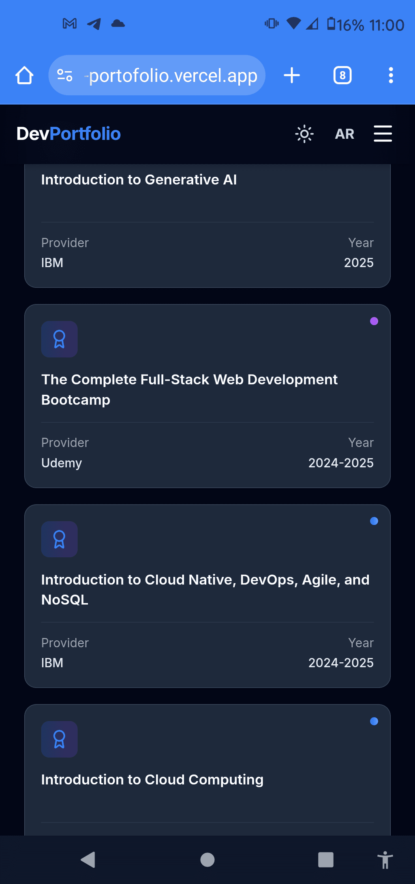Tap the Android home circle button
Image resolution: width=415 pixels, height=884 pixels.
[207, 860]
